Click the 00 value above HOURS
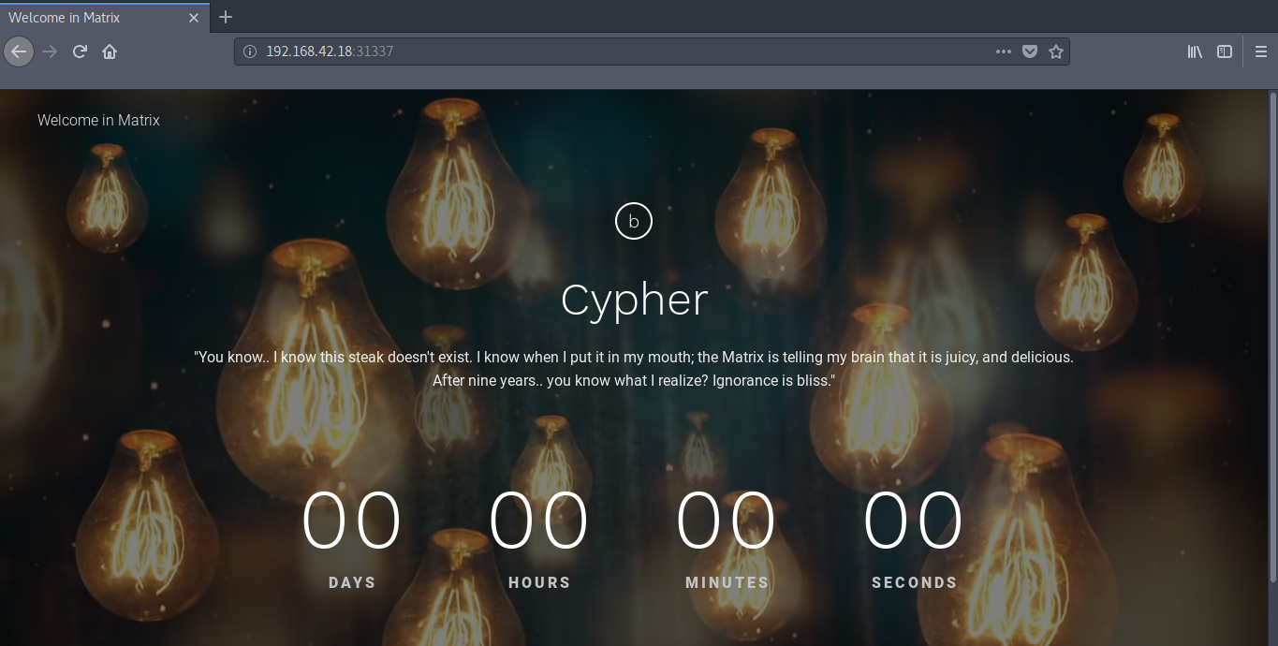This screenshot has width=1278, height=646. (x=539, y=521)
